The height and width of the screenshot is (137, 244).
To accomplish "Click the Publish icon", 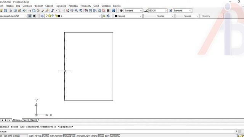I will pyautogui.click(x=19, y=11).
